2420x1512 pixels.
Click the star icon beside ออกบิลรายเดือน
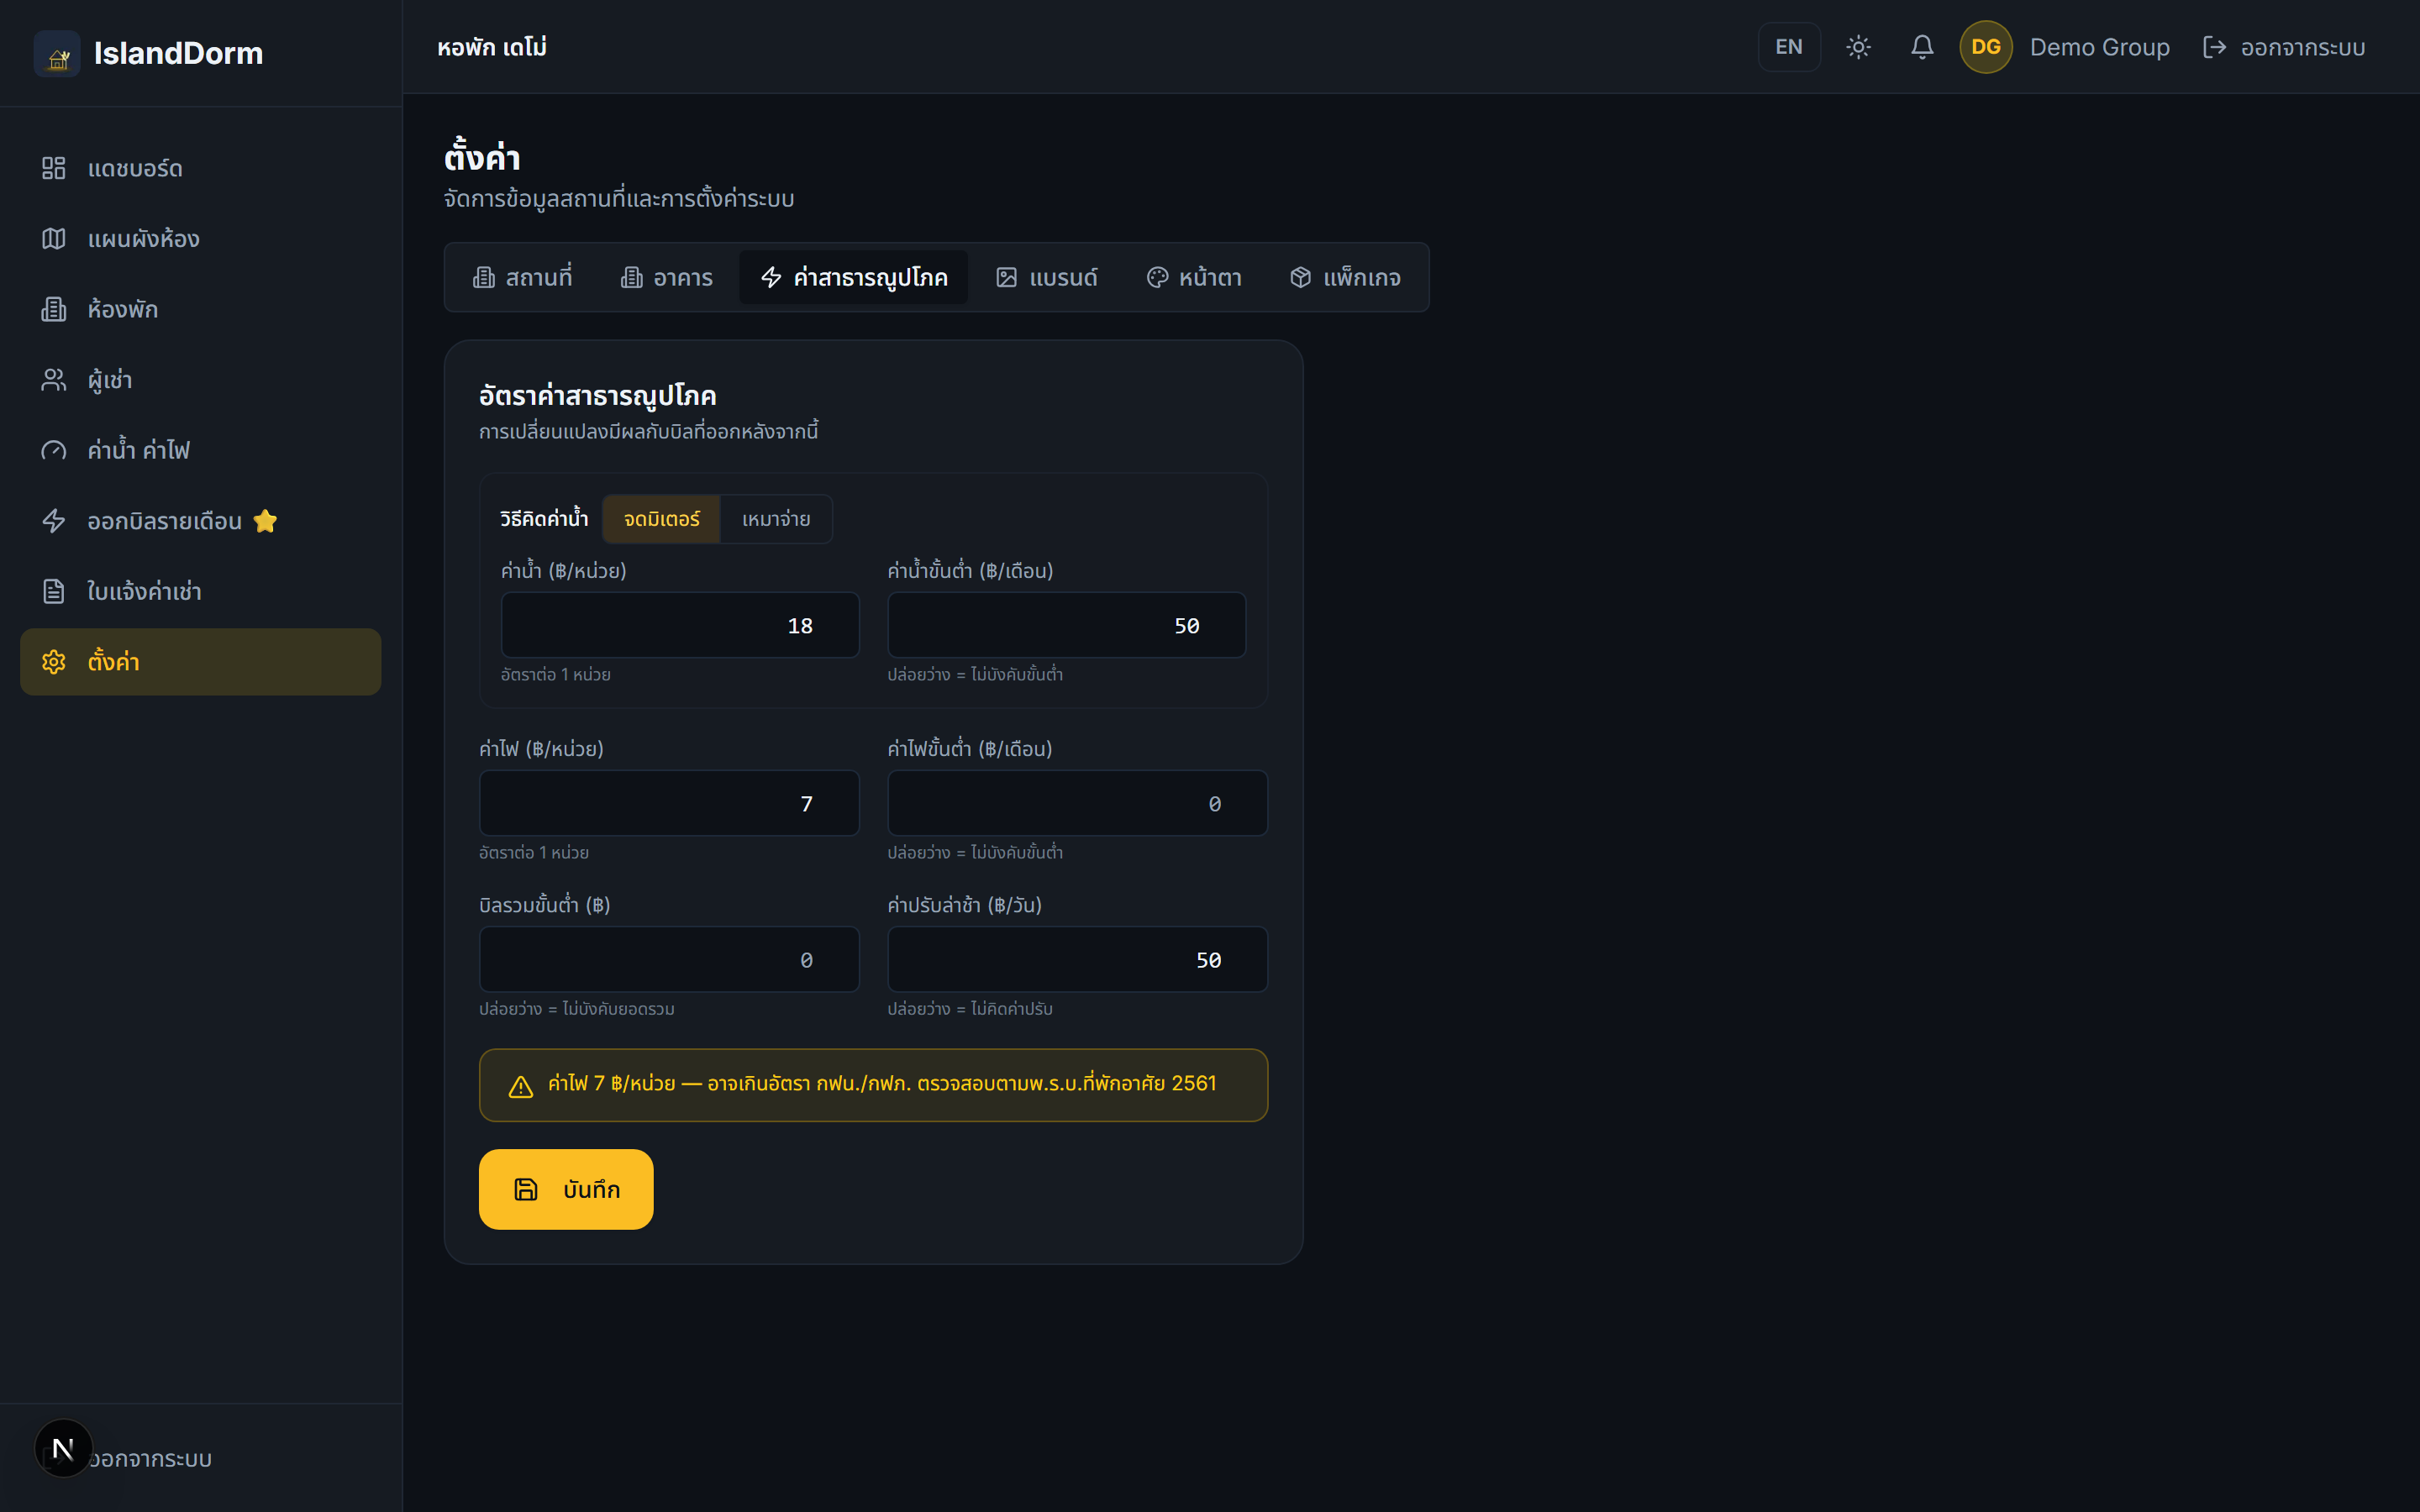(265, 521)
